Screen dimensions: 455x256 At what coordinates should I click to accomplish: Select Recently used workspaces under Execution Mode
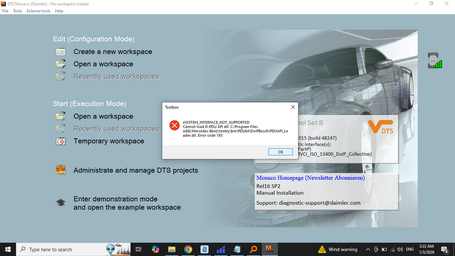pos(116,128)
